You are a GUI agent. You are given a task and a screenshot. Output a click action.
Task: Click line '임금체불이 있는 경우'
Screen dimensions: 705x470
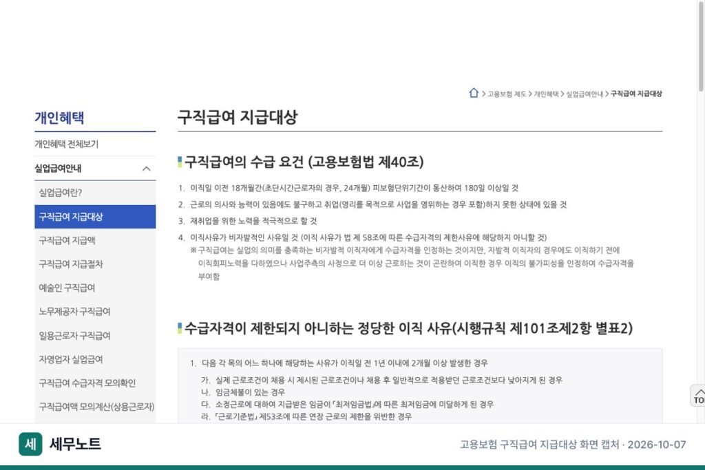(x=250, y=392)
